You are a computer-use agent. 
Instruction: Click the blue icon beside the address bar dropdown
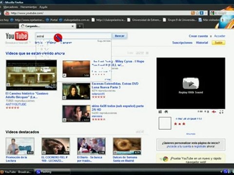pos(201,13)
